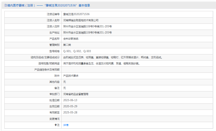Click the 审批部门 label
Viewport: 216px width, 131px height.
tap(54, 94)
